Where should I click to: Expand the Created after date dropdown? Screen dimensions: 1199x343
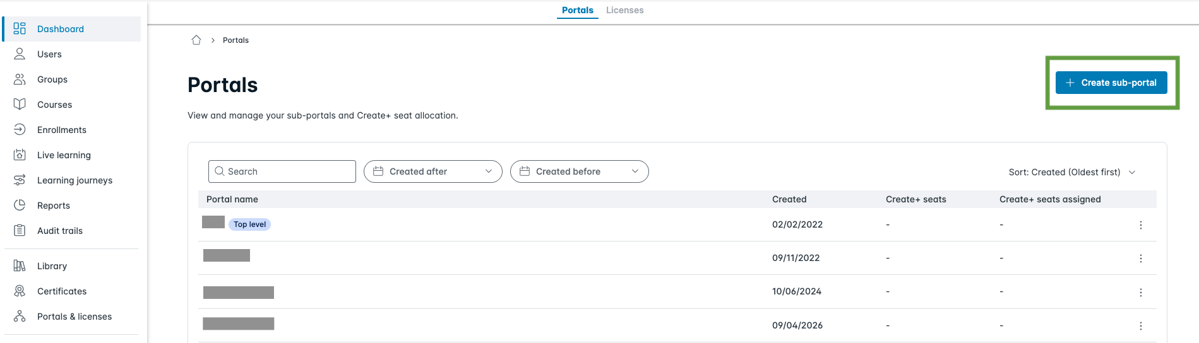pos(433,171)
